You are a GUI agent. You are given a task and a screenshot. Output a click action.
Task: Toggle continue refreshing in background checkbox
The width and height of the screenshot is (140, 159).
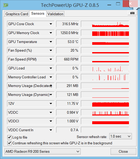(9, 143)
